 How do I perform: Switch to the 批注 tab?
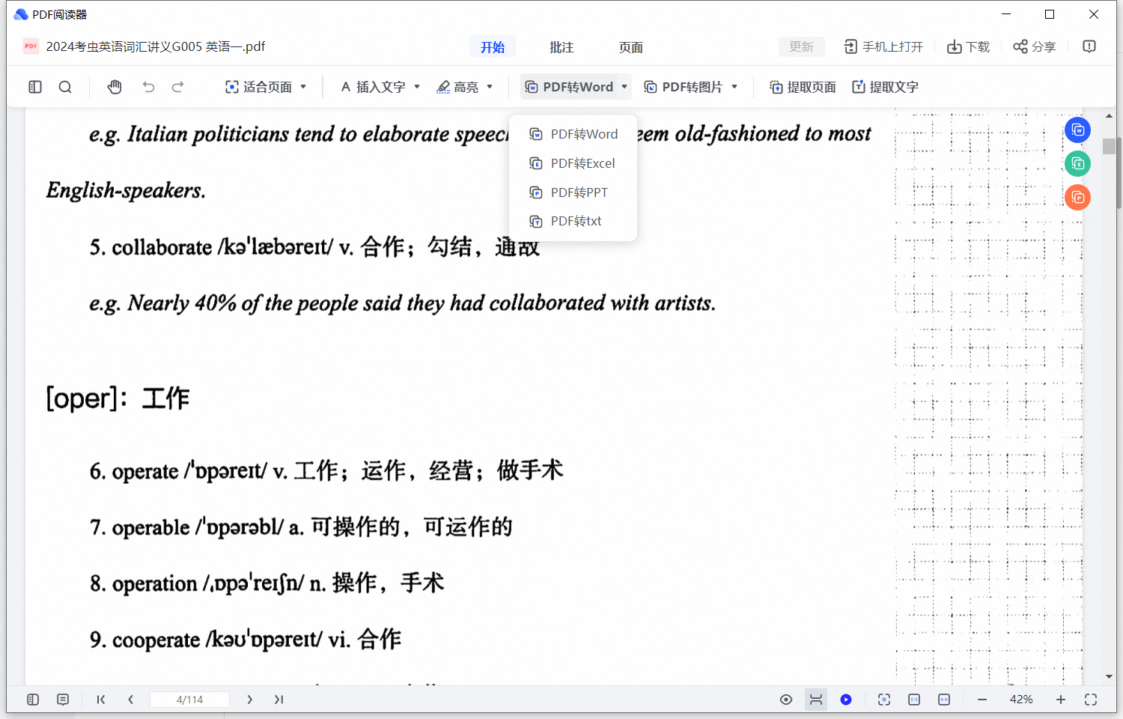pyautogui.click(x=561, y=46)
